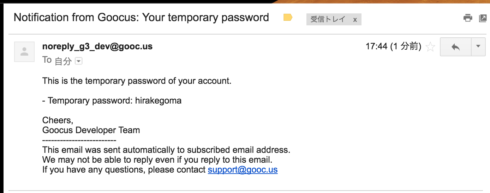Remove the 受信トレイ label with its x

point(355,20)
